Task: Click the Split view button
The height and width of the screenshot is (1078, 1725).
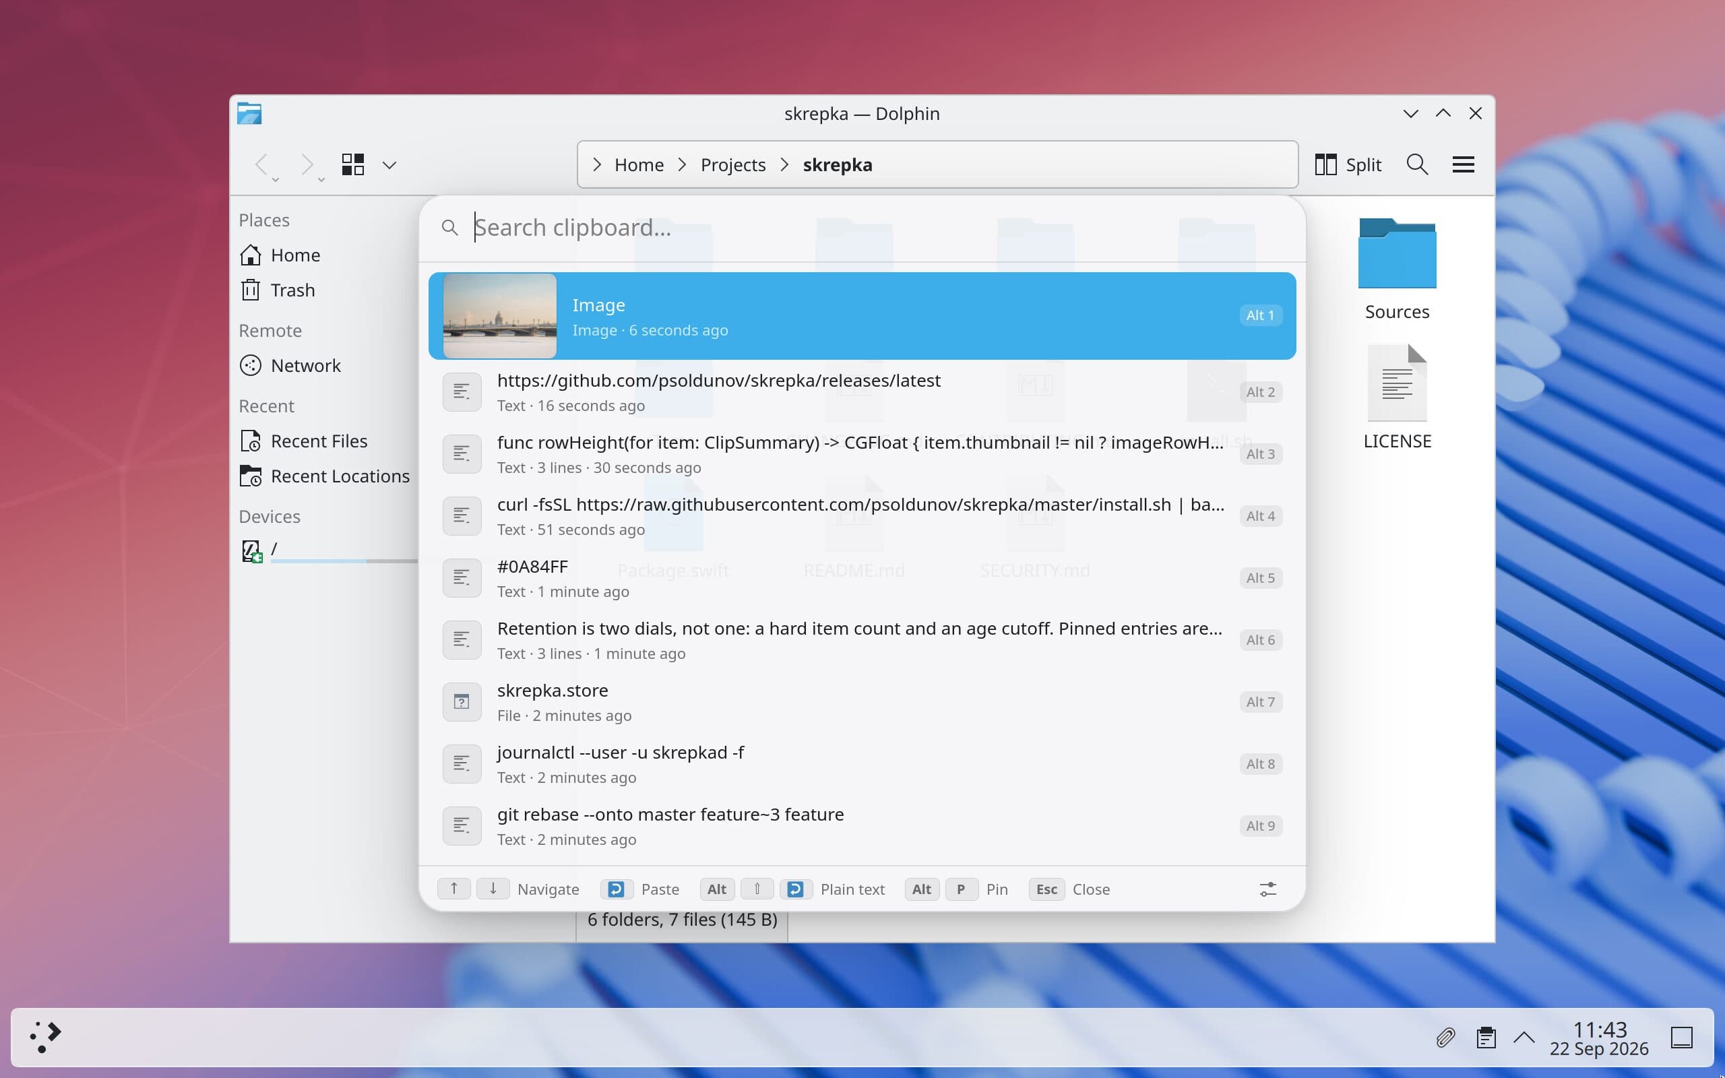Action: point(1348,164)
